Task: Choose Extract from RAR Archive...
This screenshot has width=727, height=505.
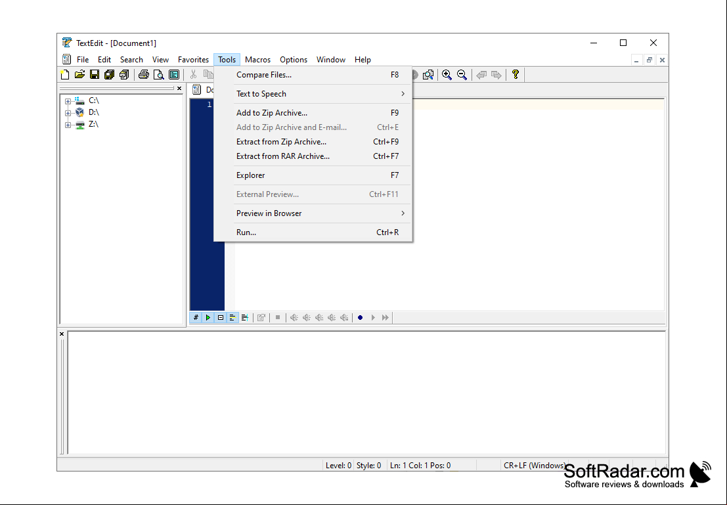Action: [x=313, y=156]
